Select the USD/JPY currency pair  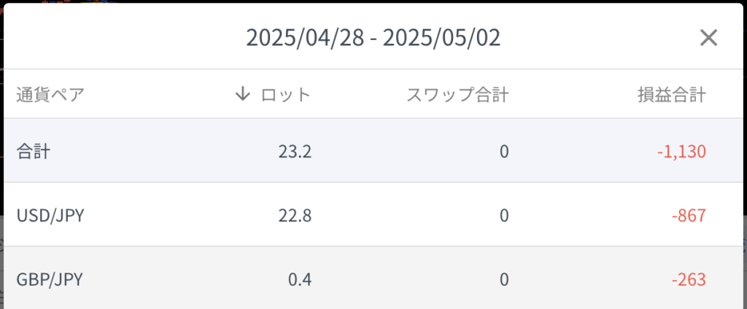(50, 216)
